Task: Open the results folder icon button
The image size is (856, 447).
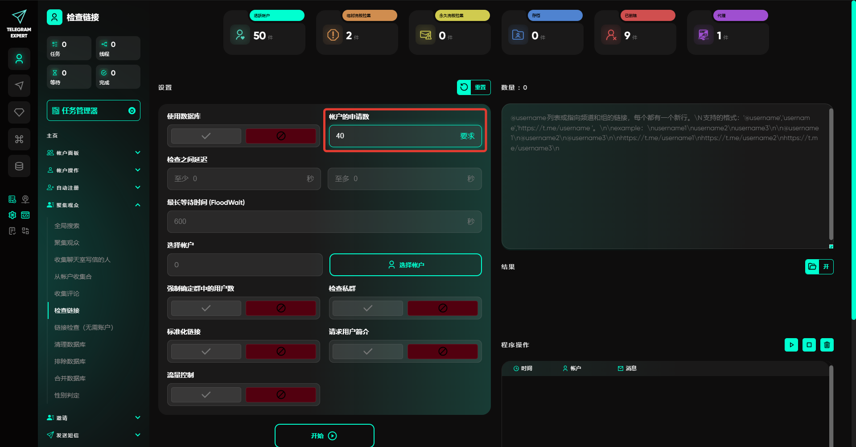Action: click(812, 267)
